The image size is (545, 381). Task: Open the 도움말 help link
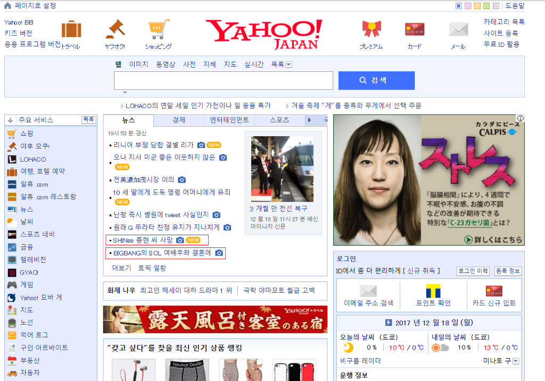(515, 6)
